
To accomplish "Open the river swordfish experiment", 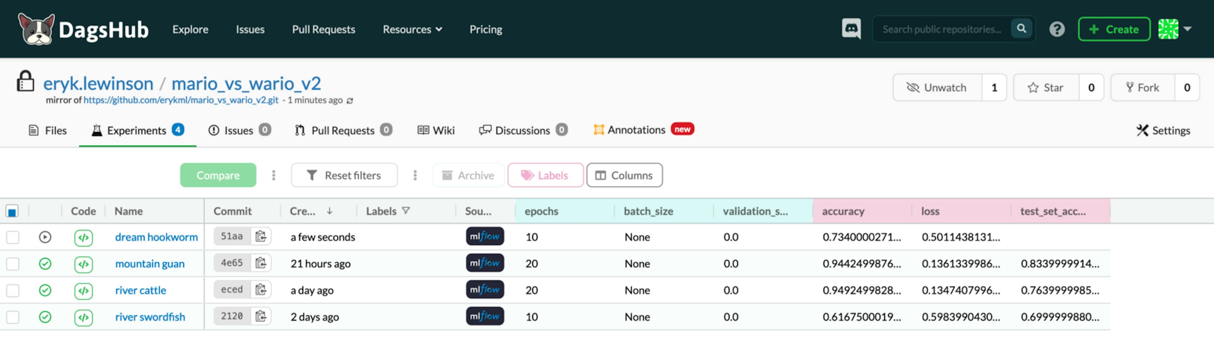I will 150,317.
